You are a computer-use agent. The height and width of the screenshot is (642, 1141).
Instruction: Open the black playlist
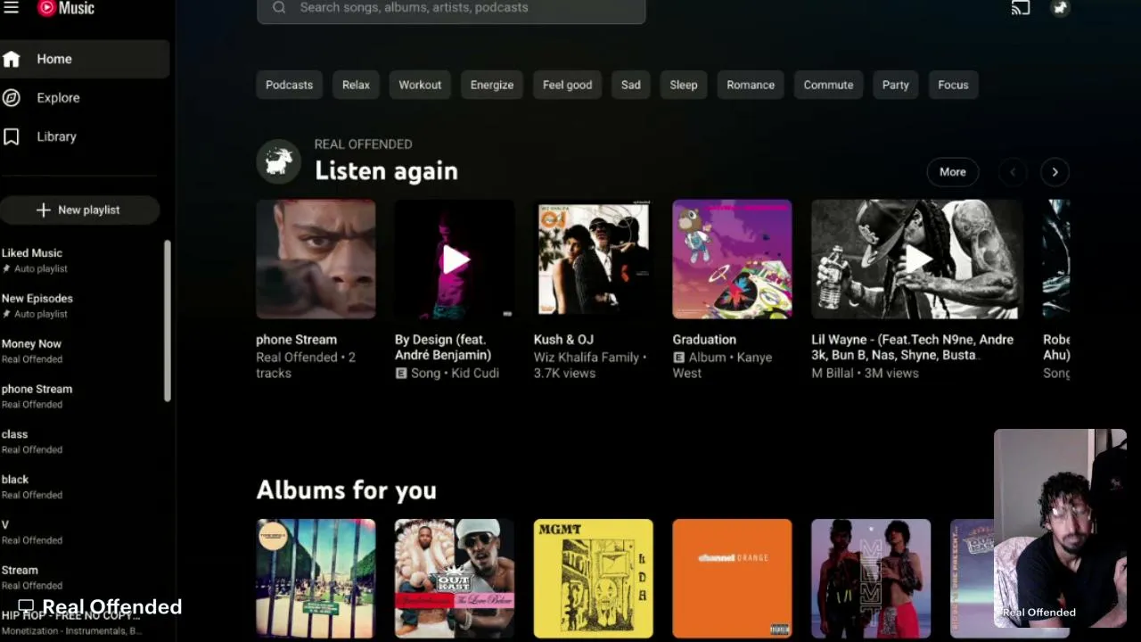(x=80, y=487)
